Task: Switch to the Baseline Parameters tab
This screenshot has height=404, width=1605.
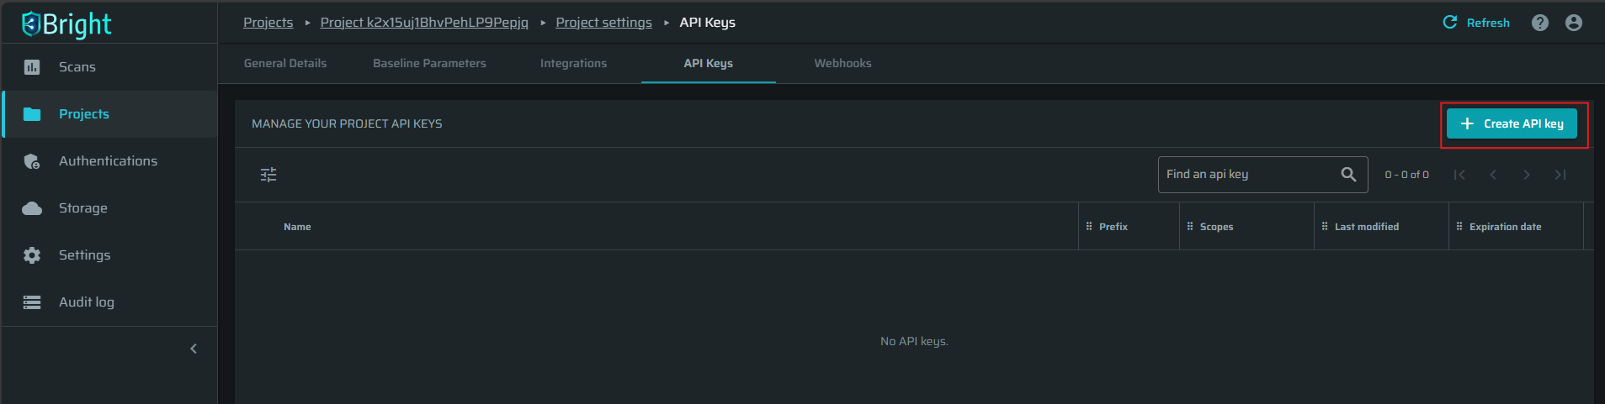Action: click(429, 63)
